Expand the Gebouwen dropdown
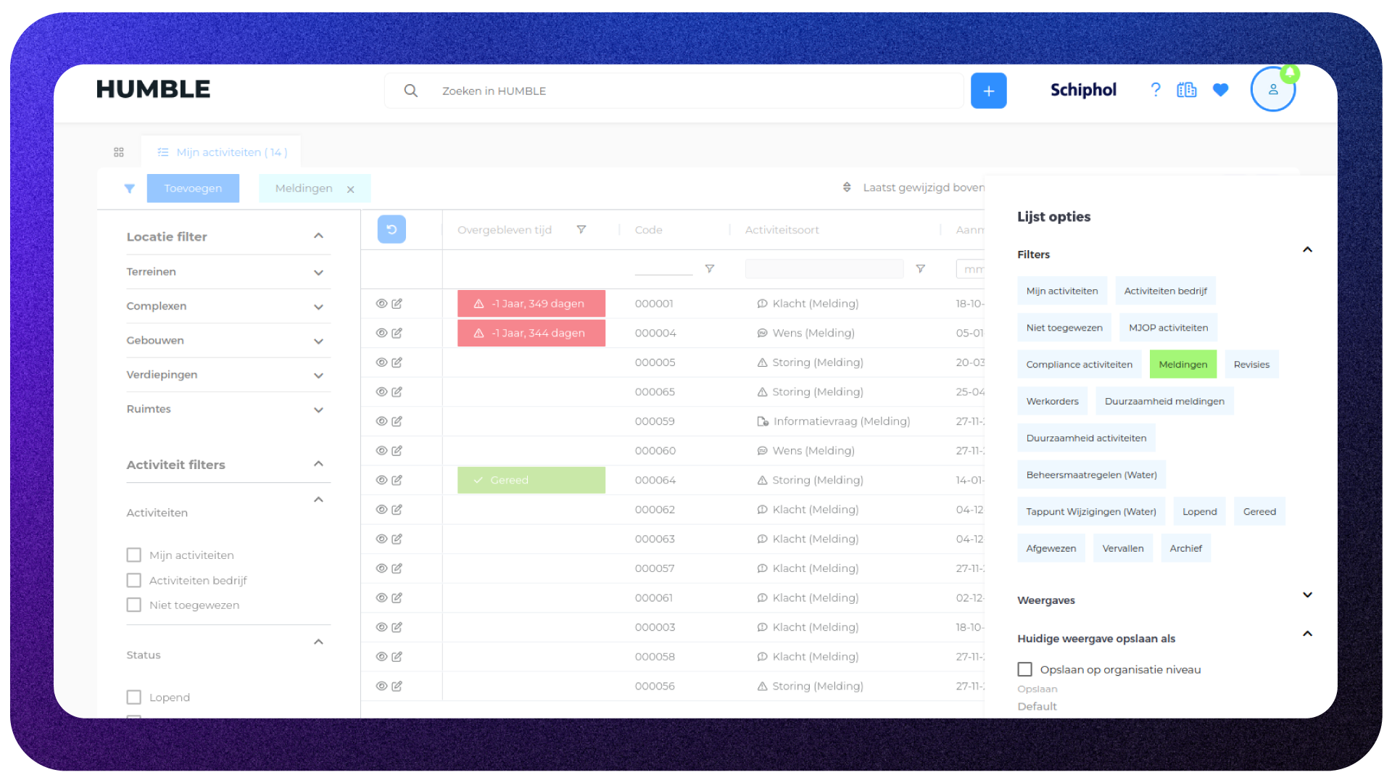 pos(318,341)
